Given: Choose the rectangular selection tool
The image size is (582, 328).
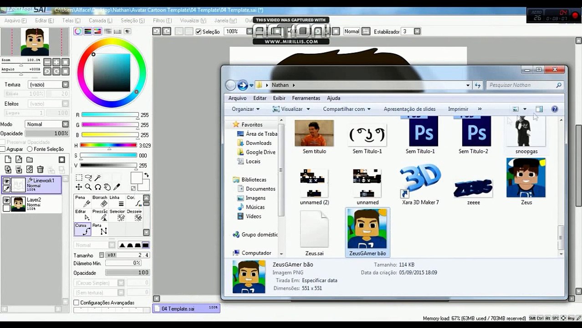Looking at the screenshot, I should pyautogui.click(x=79, y=178).
